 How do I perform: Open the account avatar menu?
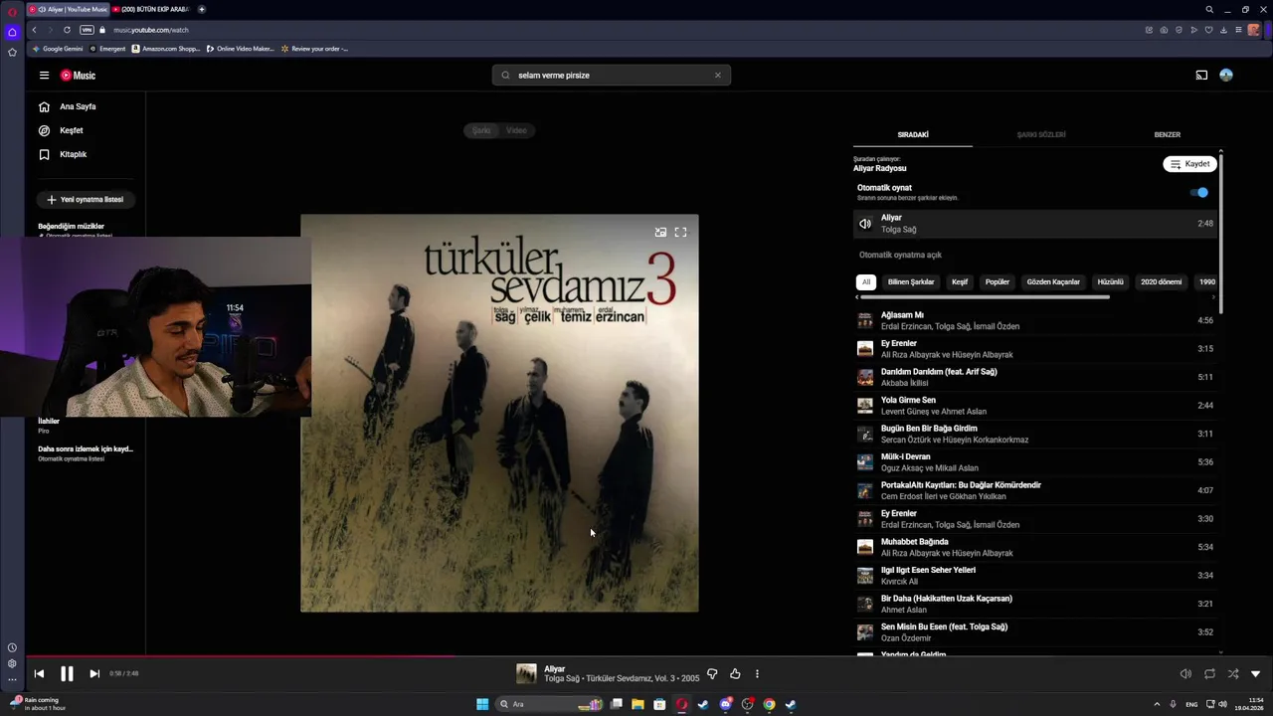(1226, 76)
